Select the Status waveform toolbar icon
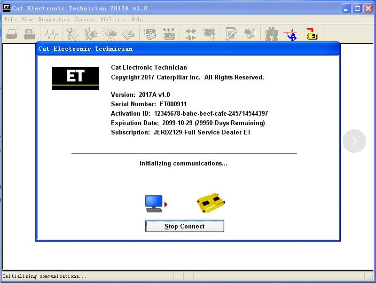Image resolution: width=376 pixels, height=283 pixels. pos(50,33)
